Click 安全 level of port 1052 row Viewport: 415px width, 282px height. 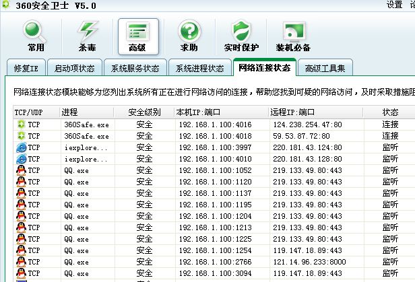point(144,170)
